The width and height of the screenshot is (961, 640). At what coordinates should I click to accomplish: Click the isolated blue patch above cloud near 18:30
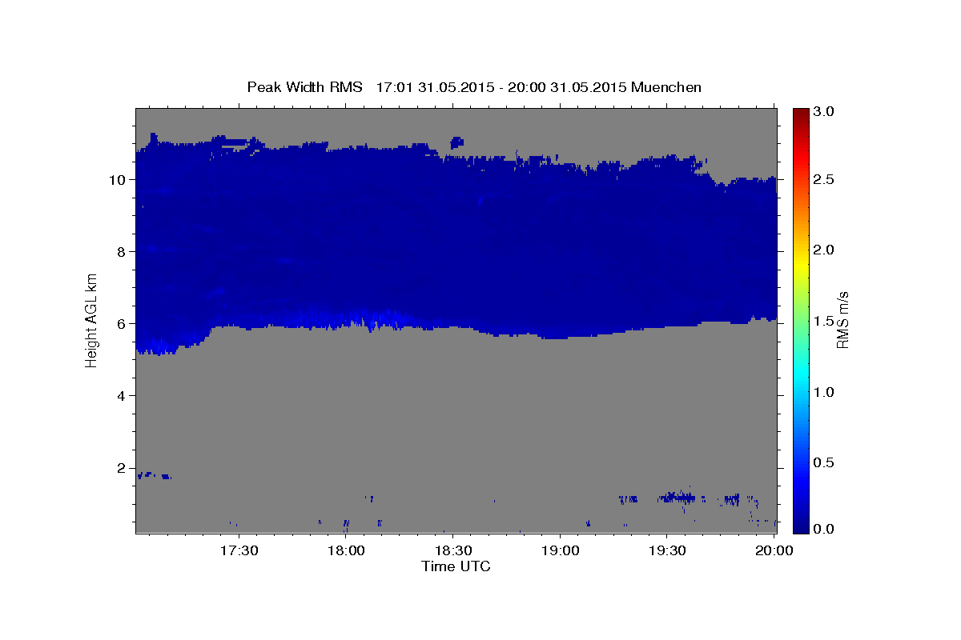point(456,142)
